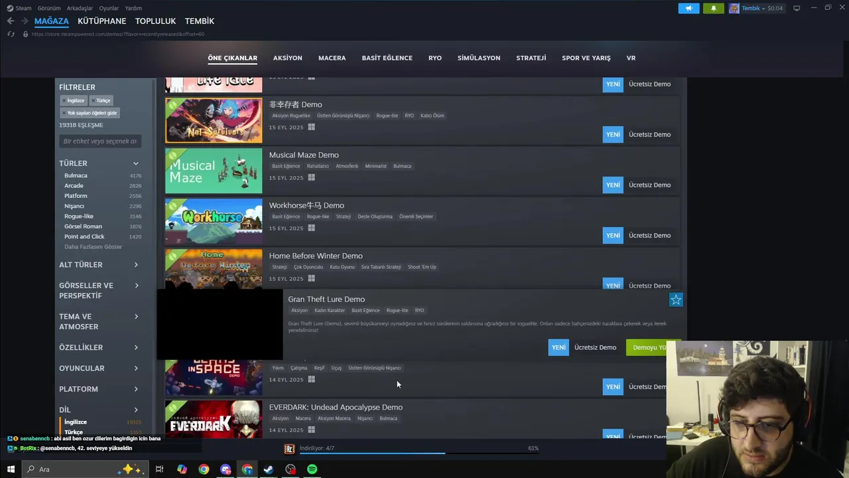Expand the GÖRSELLER VE PERSPEKTİF section

tap(99, 291)
